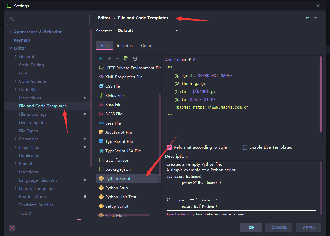Viewport: 330px width, 236px height.
Task: Select the TypeScript JSX File icon
Action: point(101,151)
